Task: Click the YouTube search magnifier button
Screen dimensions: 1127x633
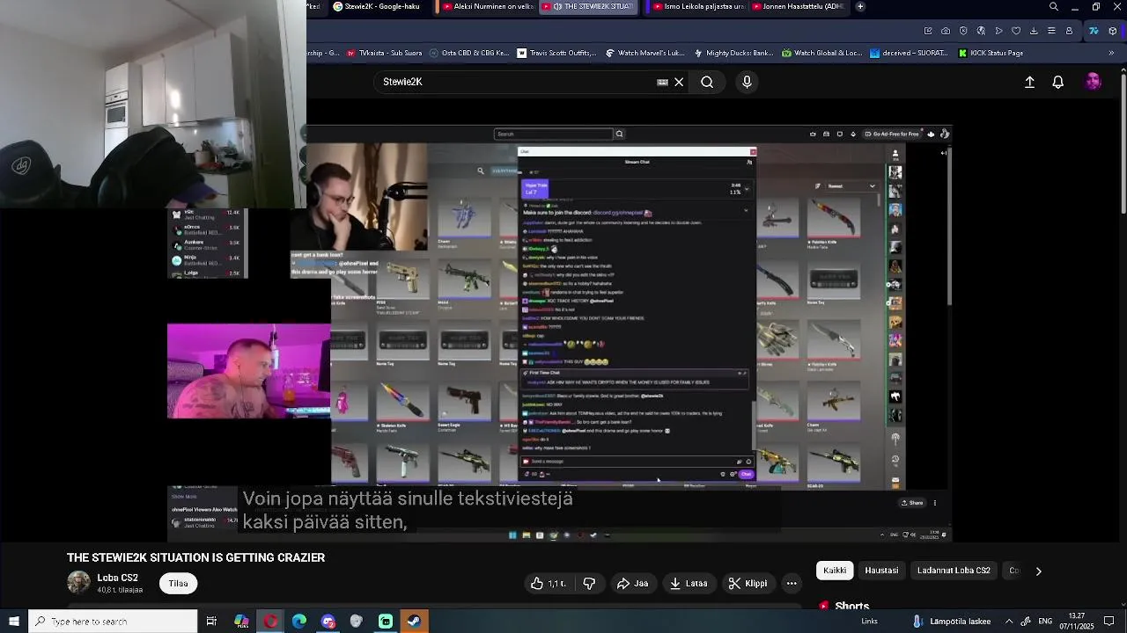Action: 707,82
